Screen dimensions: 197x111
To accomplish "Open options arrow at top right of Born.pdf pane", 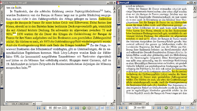I will 195,8.
